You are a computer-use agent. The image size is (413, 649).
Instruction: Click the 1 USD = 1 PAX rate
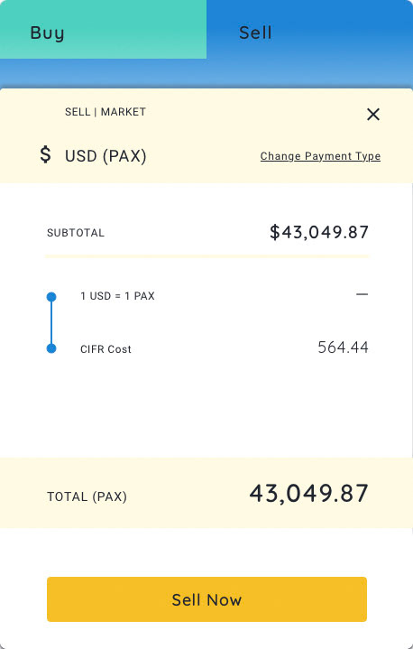pos(117,296)
